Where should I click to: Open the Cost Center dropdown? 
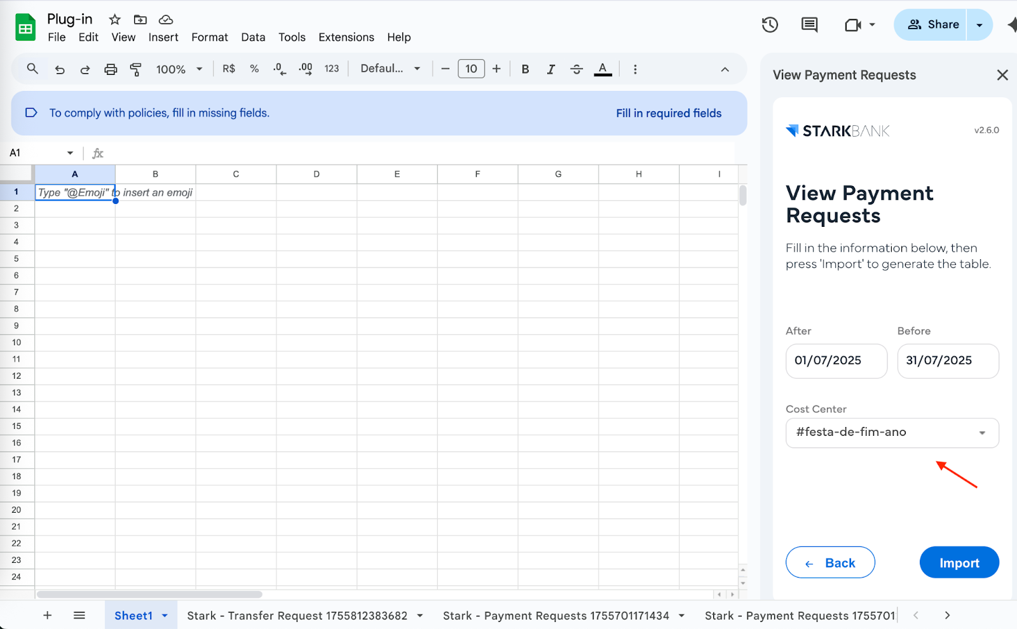click(x=892, y=433)
